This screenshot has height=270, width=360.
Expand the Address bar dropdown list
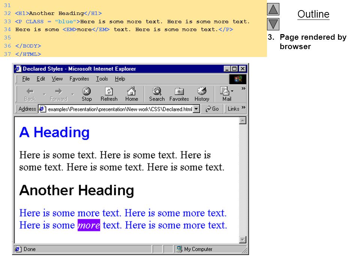[x=196, y=109]
